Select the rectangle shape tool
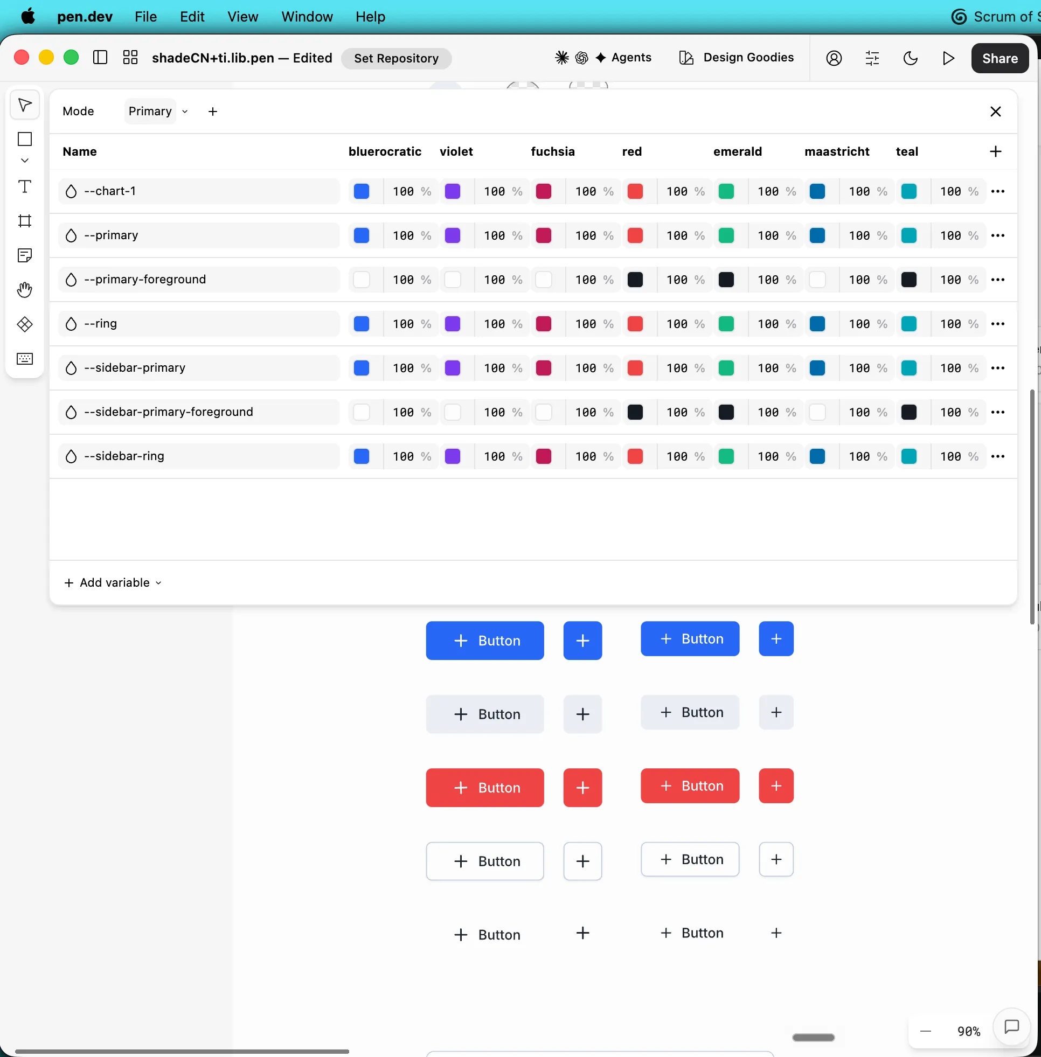Screen dimensions: 1041x1057 pyautogui.click(x=25, y=139)
